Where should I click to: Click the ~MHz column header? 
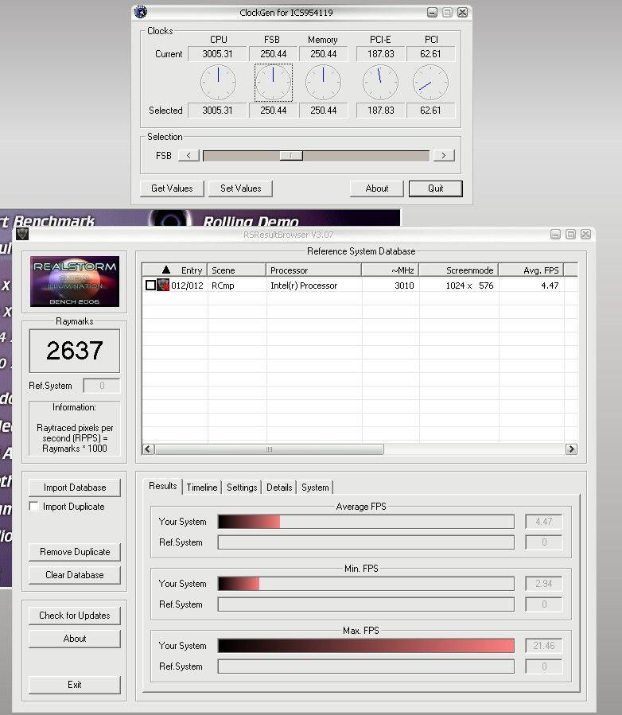391,270
